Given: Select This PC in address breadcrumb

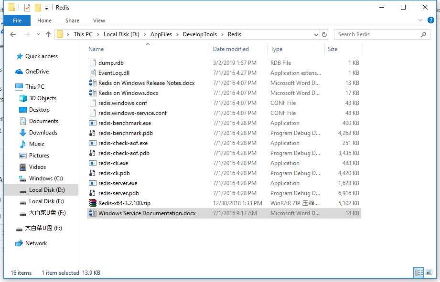Looking at the screenshot, I should click(83, 34).
